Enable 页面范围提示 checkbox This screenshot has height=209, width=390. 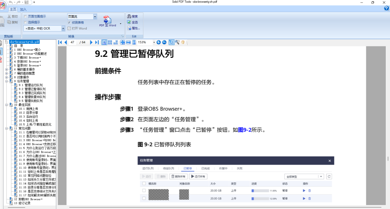[x=25, y=16]
